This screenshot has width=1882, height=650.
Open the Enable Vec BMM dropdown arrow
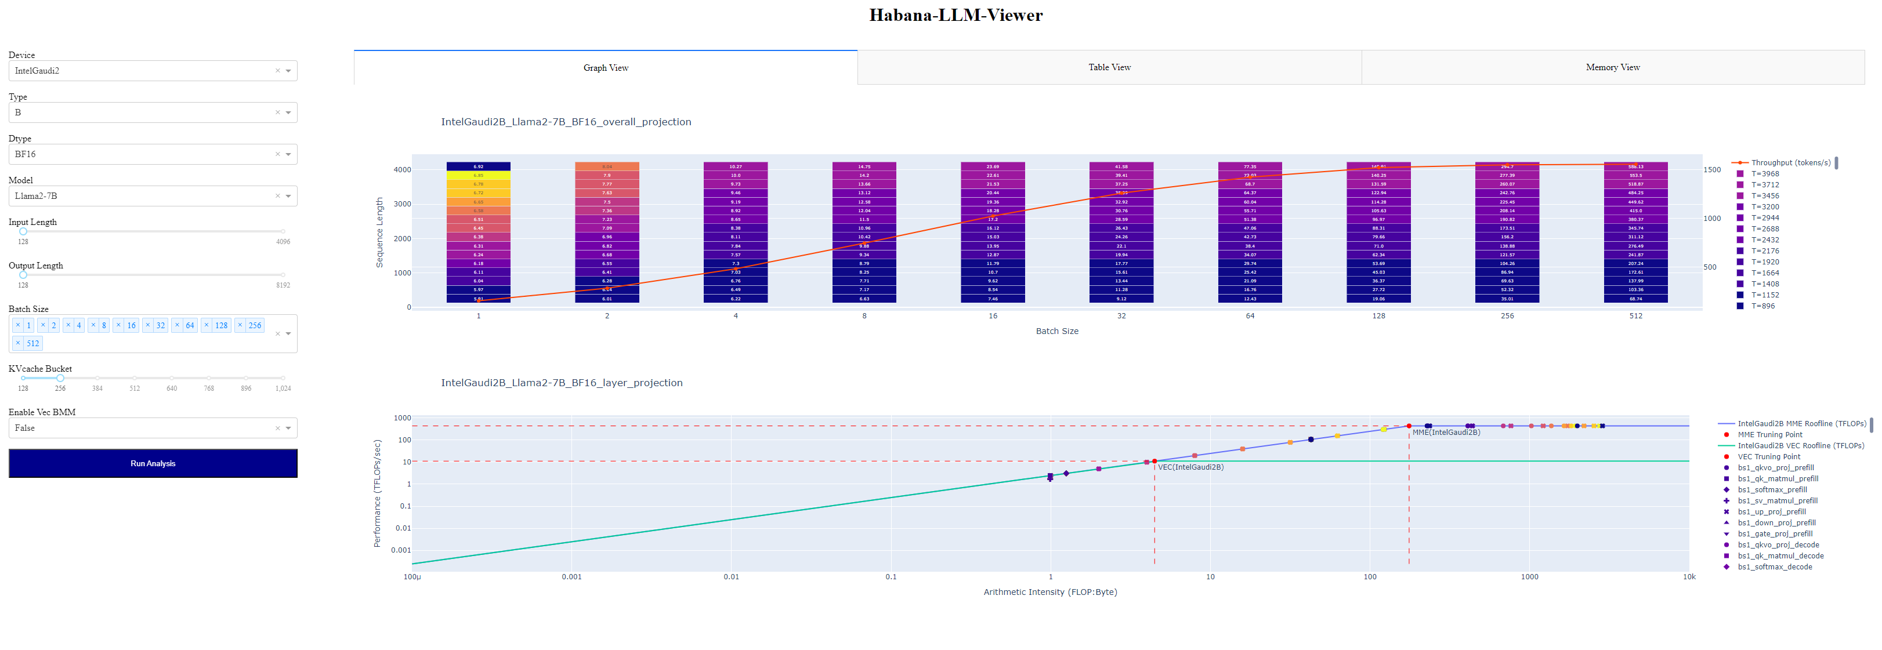tap(288, 428)
